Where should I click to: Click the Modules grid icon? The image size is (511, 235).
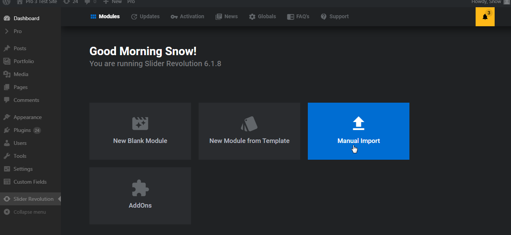point(93,16)
